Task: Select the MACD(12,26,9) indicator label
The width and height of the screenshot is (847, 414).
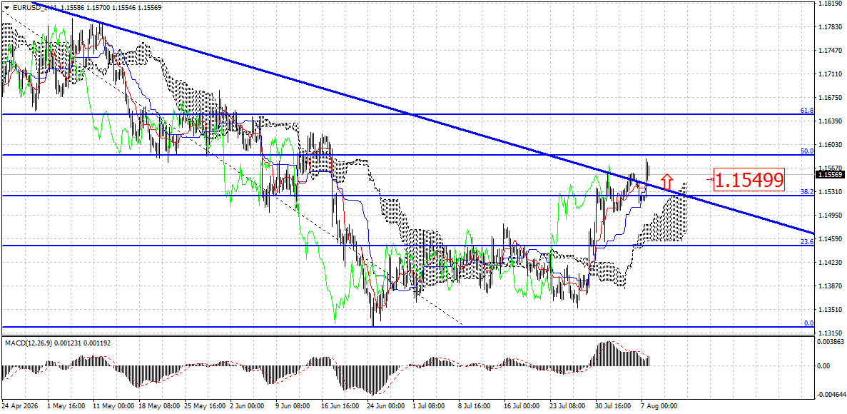Action: [56, 343]
